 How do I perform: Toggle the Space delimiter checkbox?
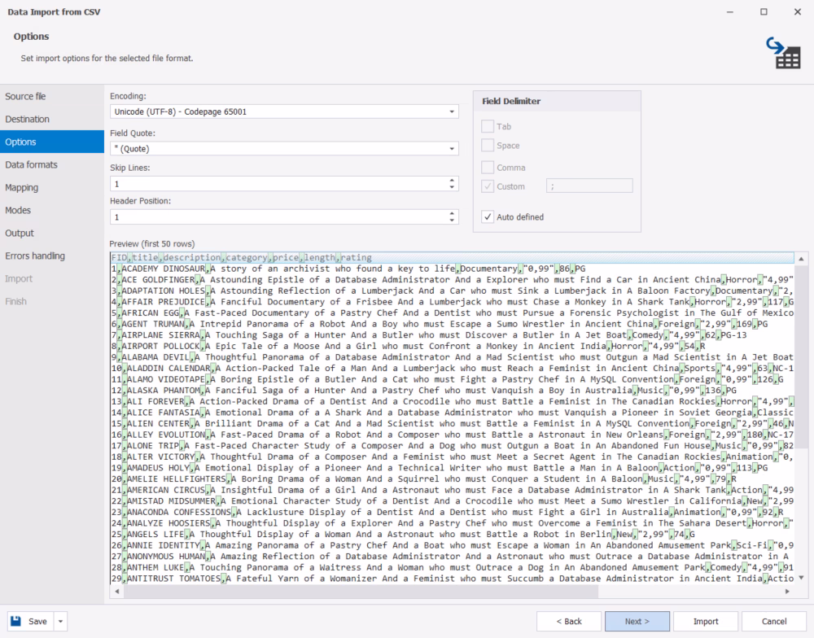488,146
